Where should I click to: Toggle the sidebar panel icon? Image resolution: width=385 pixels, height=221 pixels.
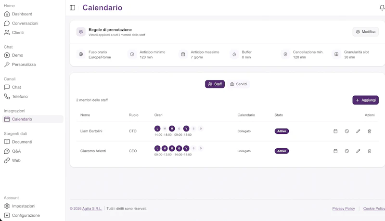click(x=73, y=8)
